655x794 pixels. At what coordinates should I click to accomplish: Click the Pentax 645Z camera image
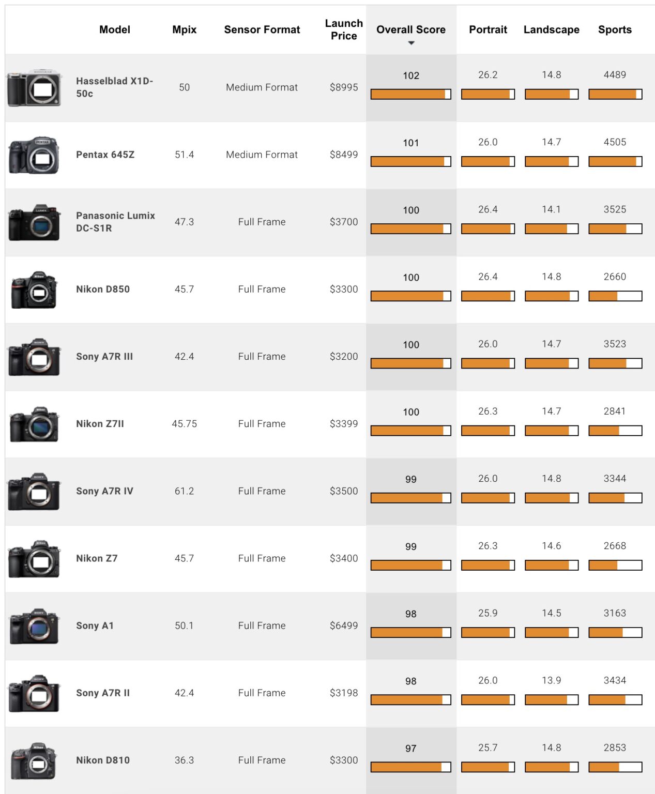[x=34, y=155]
